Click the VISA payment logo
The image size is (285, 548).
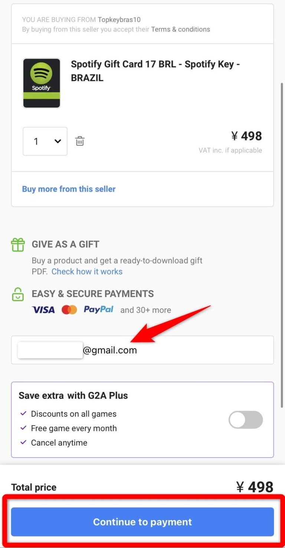point(43,310)
